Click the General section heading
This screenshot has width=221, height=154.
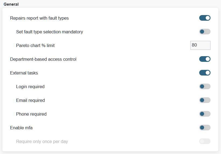[11, 4]
